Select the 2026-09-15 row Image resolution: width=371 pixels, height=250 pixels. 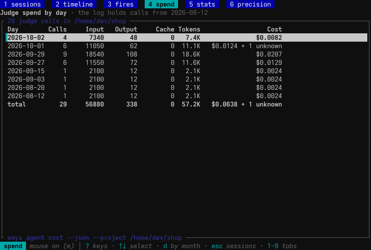pyautogui.click(x=186, y=71)
